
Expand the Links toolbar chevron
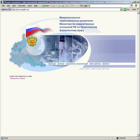pos(138,9)
